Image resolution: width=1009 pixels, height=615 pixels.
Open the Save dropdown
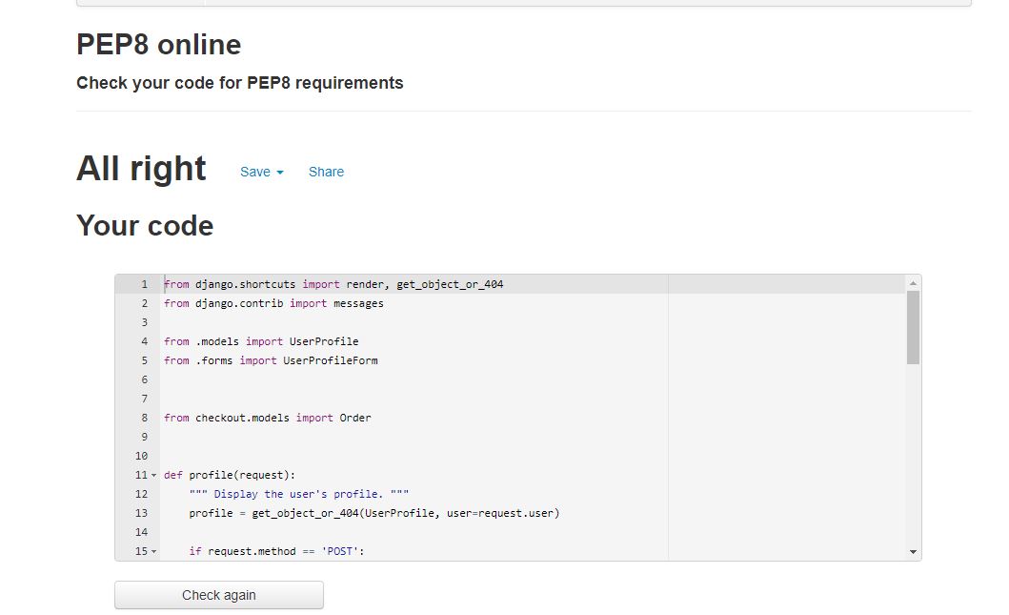[x=261, y=172]
